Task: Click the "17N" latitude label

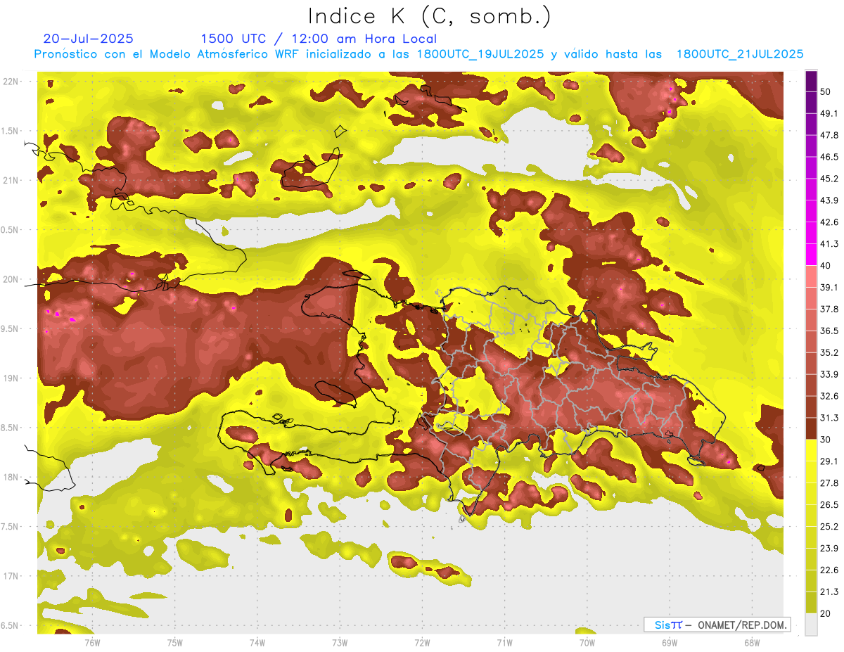Action: 12,576
